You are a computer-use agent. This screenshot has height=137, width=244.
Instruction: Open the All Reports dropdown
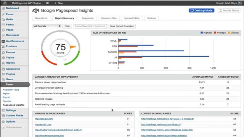pyautogui.click(x=47, y=26)
